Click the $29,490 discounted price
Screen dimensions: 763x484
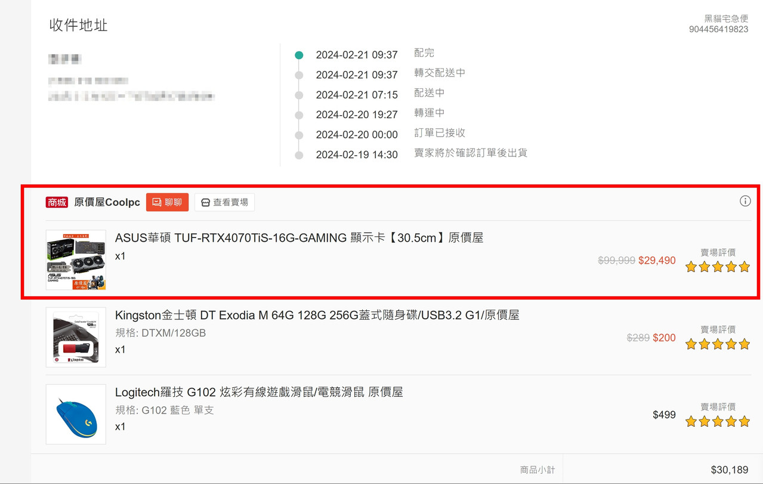pos(657,261)
